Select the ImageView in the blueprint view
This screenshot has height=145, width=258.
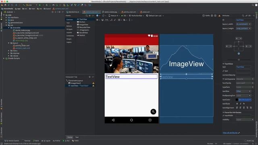pos(186,59)
